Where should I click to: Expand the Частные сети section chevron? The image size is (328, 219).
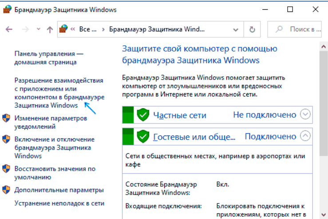coord(305,115)
